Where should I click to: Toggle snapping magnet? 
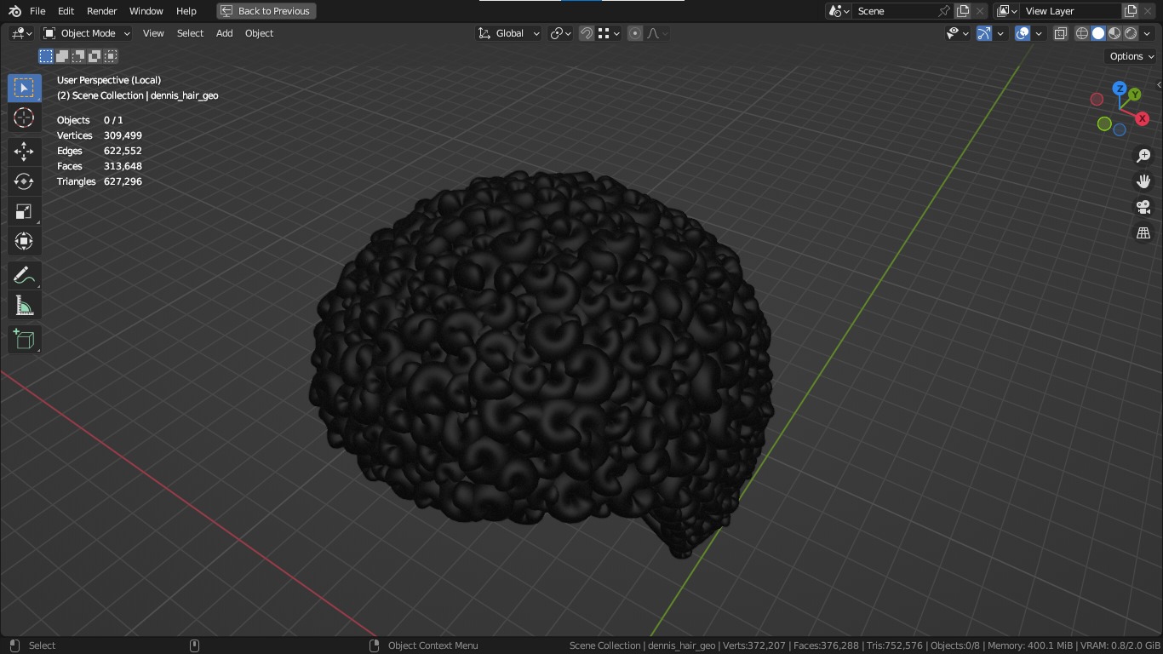587,33
